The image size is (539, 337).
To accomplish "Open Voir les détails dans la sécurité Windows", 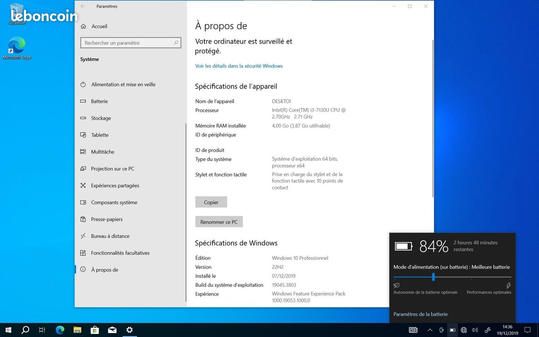I will coord(239,66).
